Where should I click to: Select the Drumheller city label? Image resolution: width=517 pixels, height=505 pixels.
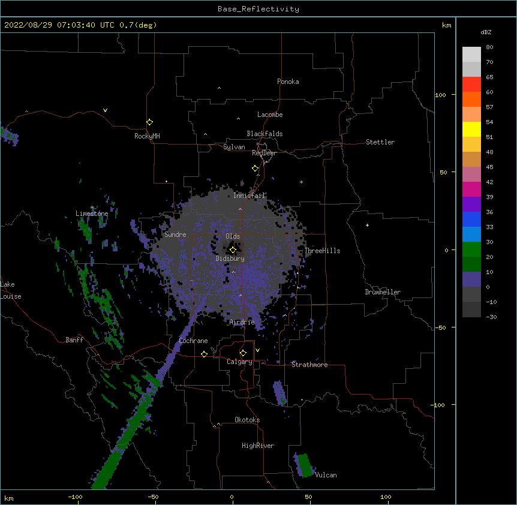(383, 292)
